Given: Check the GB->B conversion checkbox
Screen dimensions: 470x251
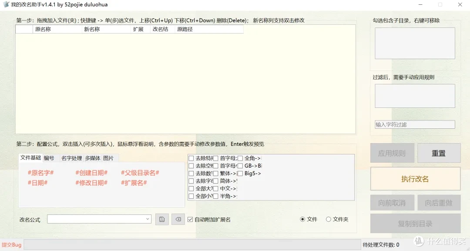Looking at the screenshot, I should (240, 166).
